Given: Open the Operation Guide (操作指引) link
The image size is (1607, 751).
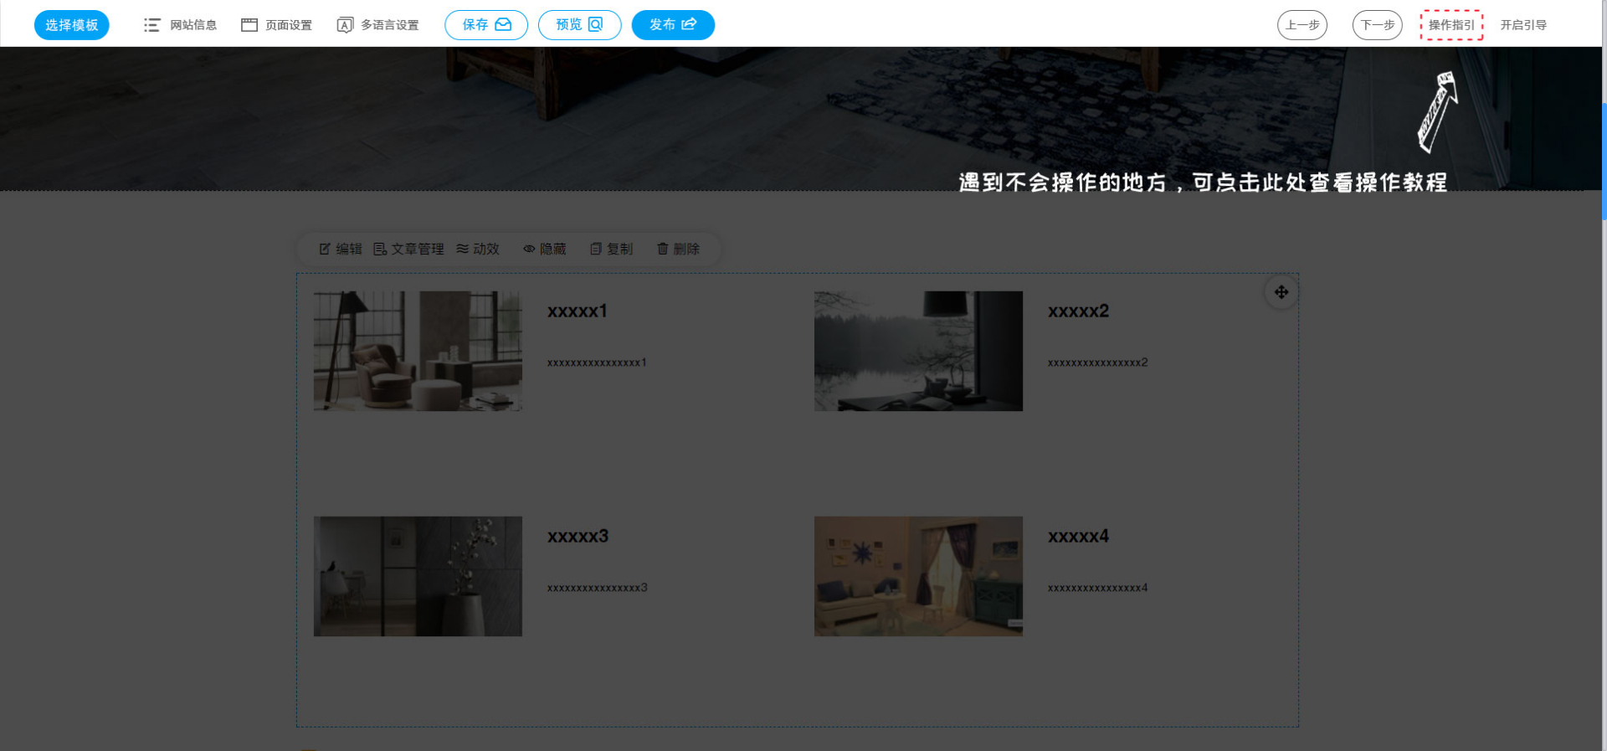Looking at the screenshot, I should (1451, 25).
